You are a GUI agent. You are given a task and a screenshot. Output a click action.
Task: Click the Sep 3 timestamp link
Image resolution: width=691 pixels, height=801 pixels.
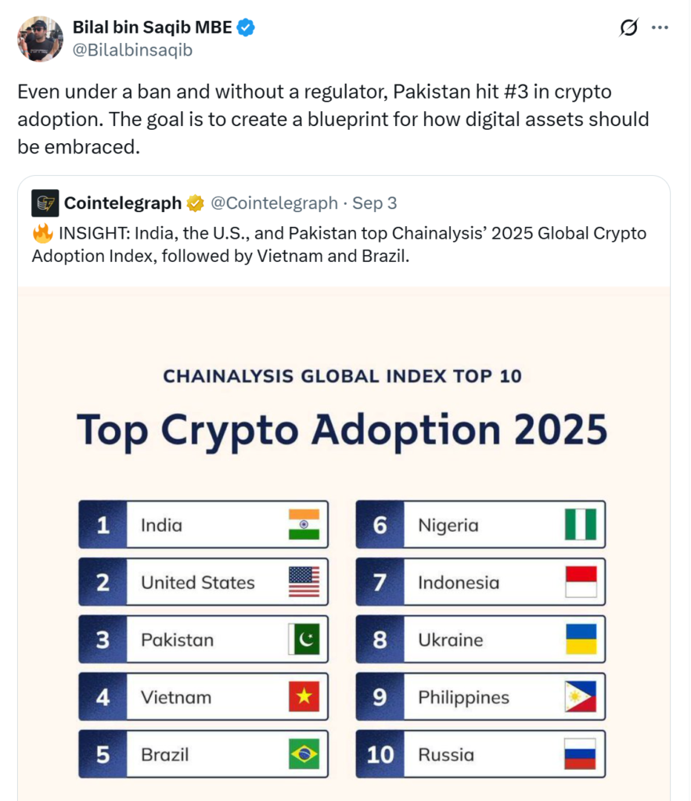pyautogui.click(x=376, y=203)
